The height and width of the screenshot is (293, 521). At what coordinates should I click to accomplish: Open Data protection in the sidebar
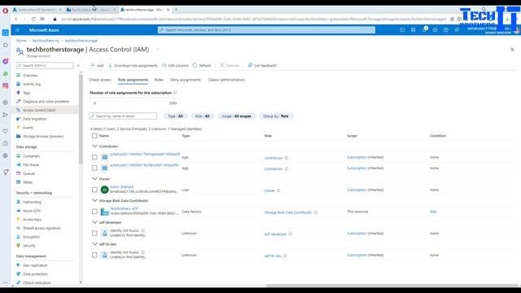tap(35, 274)
